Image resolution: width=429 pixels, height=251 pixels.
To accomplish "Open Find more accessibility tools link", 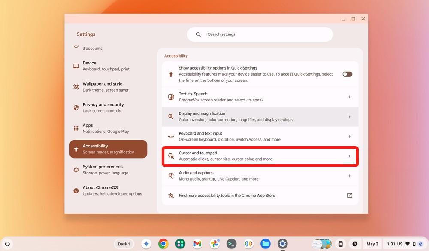I will coord(260,196).
